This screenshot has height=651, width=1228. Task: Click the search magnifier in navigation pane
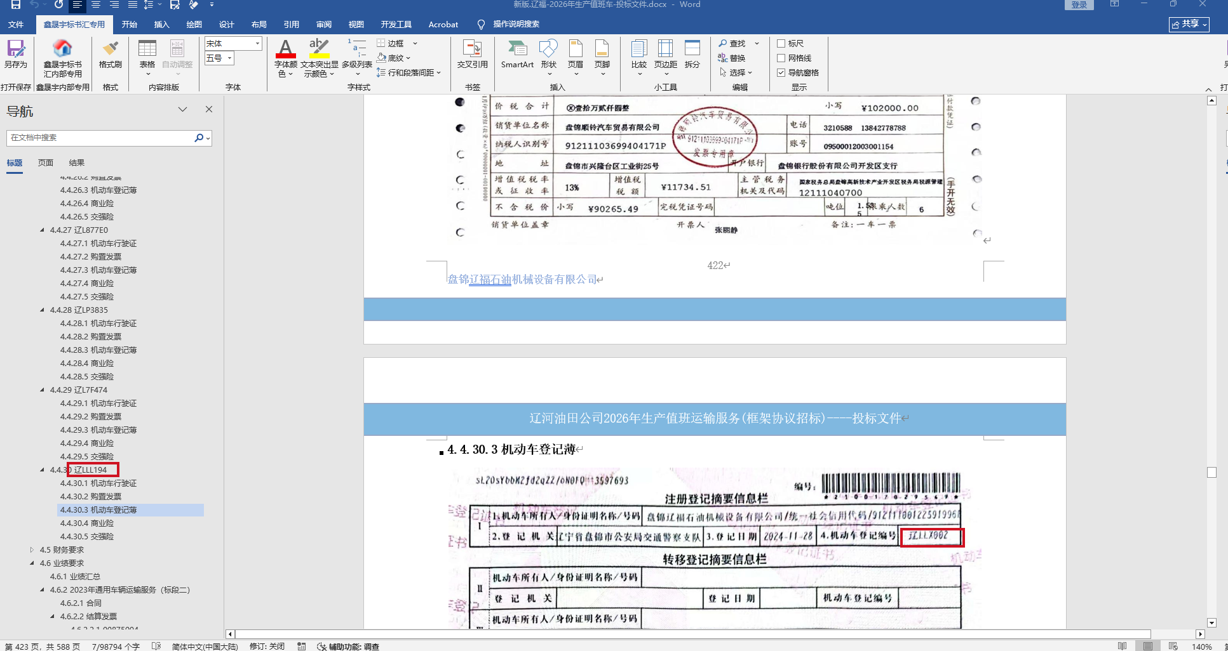point(199,138)
